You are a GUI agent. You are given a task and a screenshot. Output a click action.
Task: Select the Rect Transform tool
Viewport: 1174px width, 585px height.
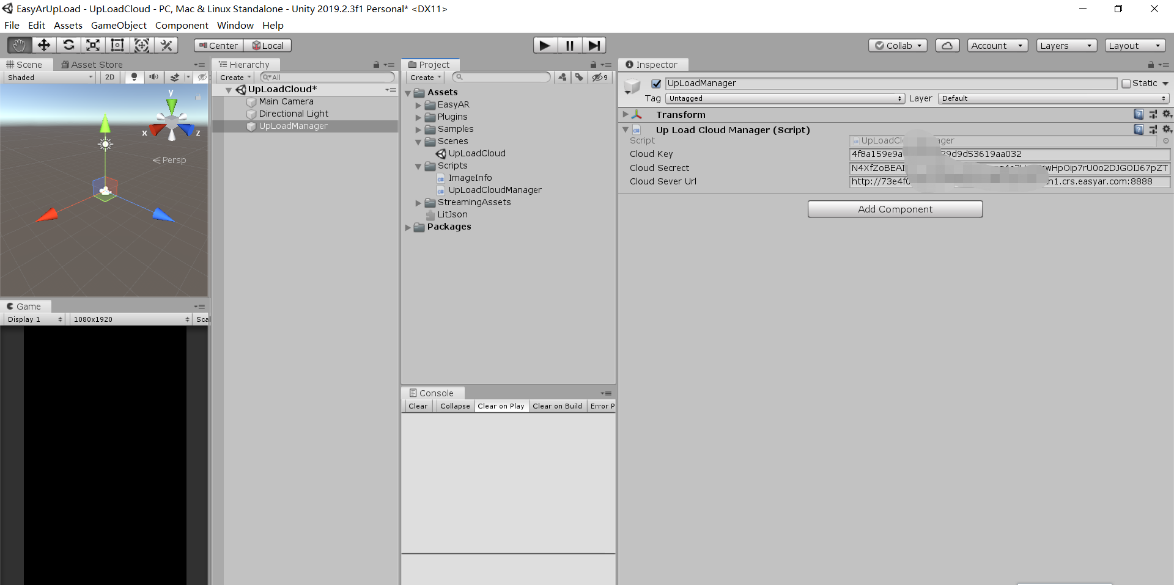tap(117, 45)
